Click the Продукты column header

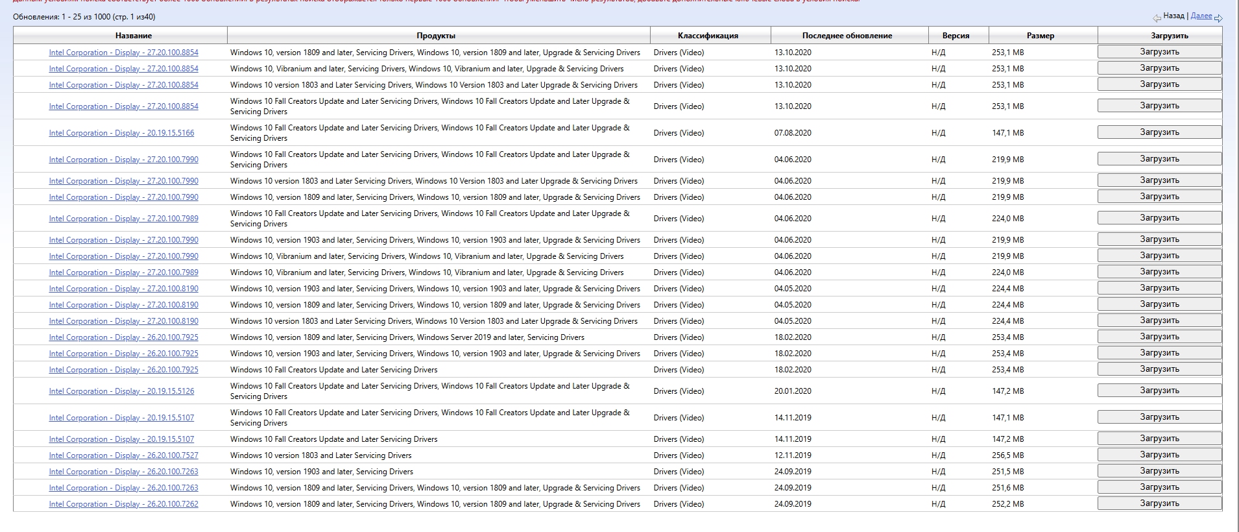tap(436, 36)
